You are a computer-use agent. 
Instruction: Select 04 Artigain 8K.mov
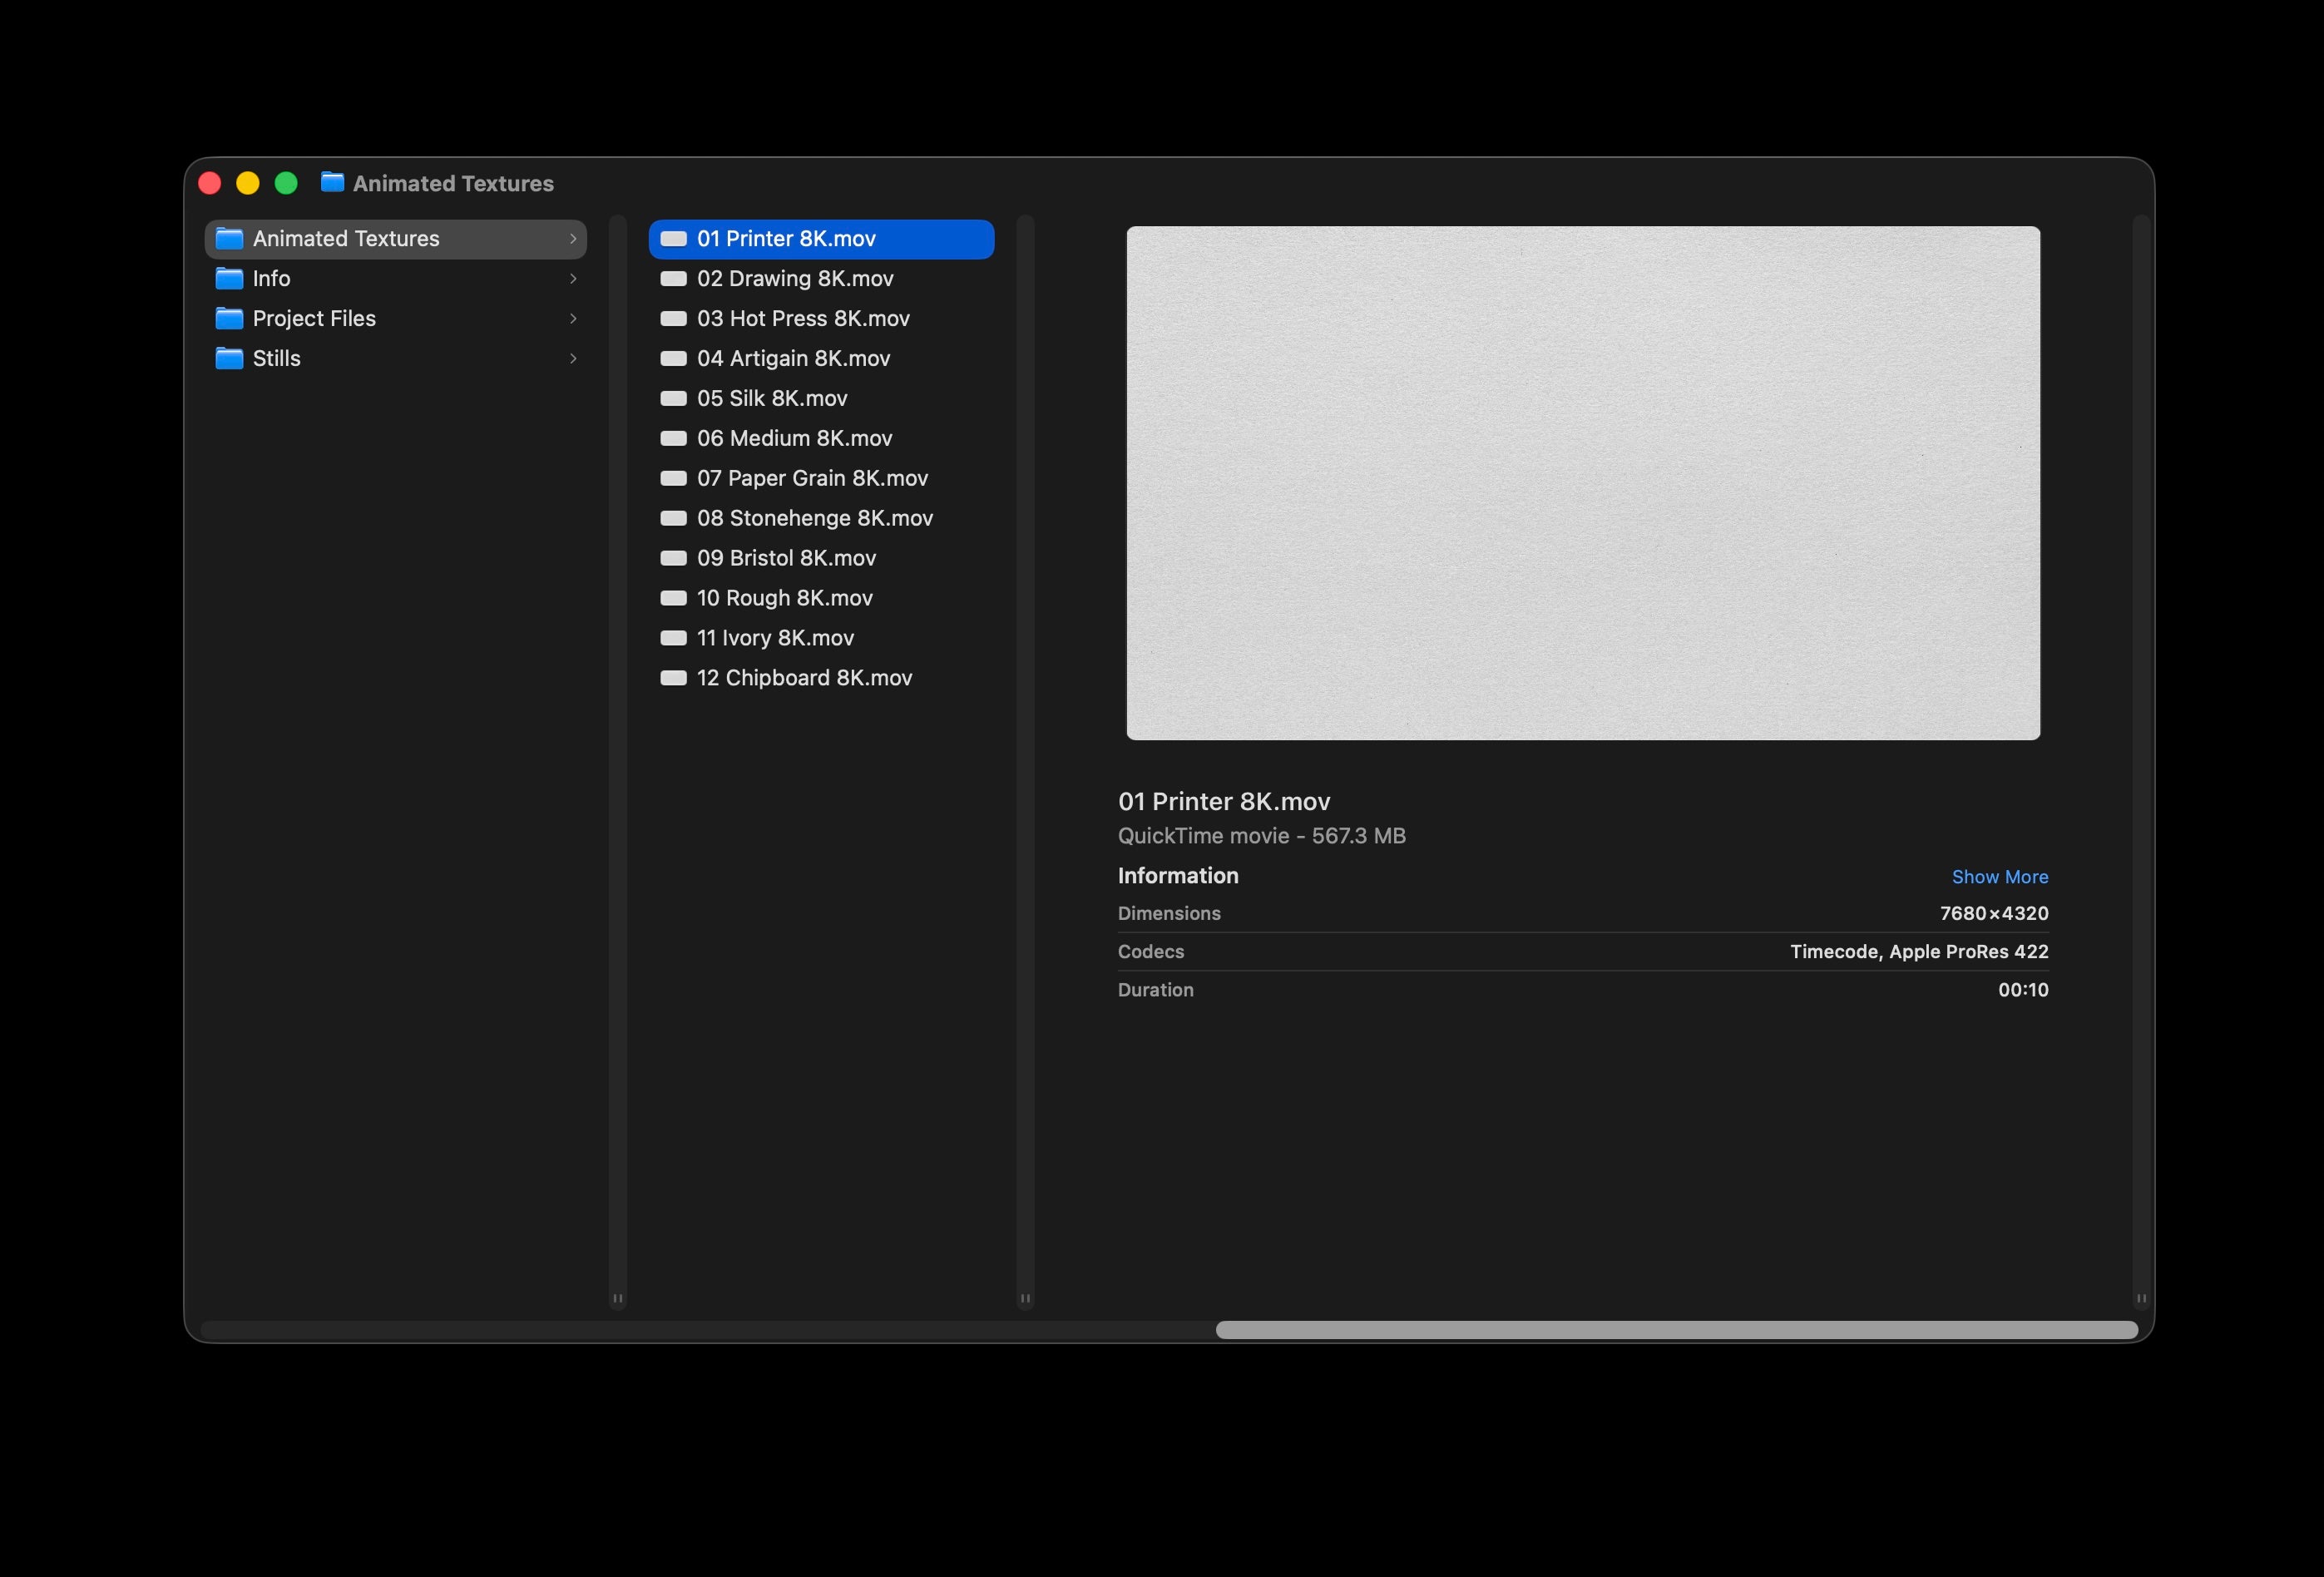[793, 358]
